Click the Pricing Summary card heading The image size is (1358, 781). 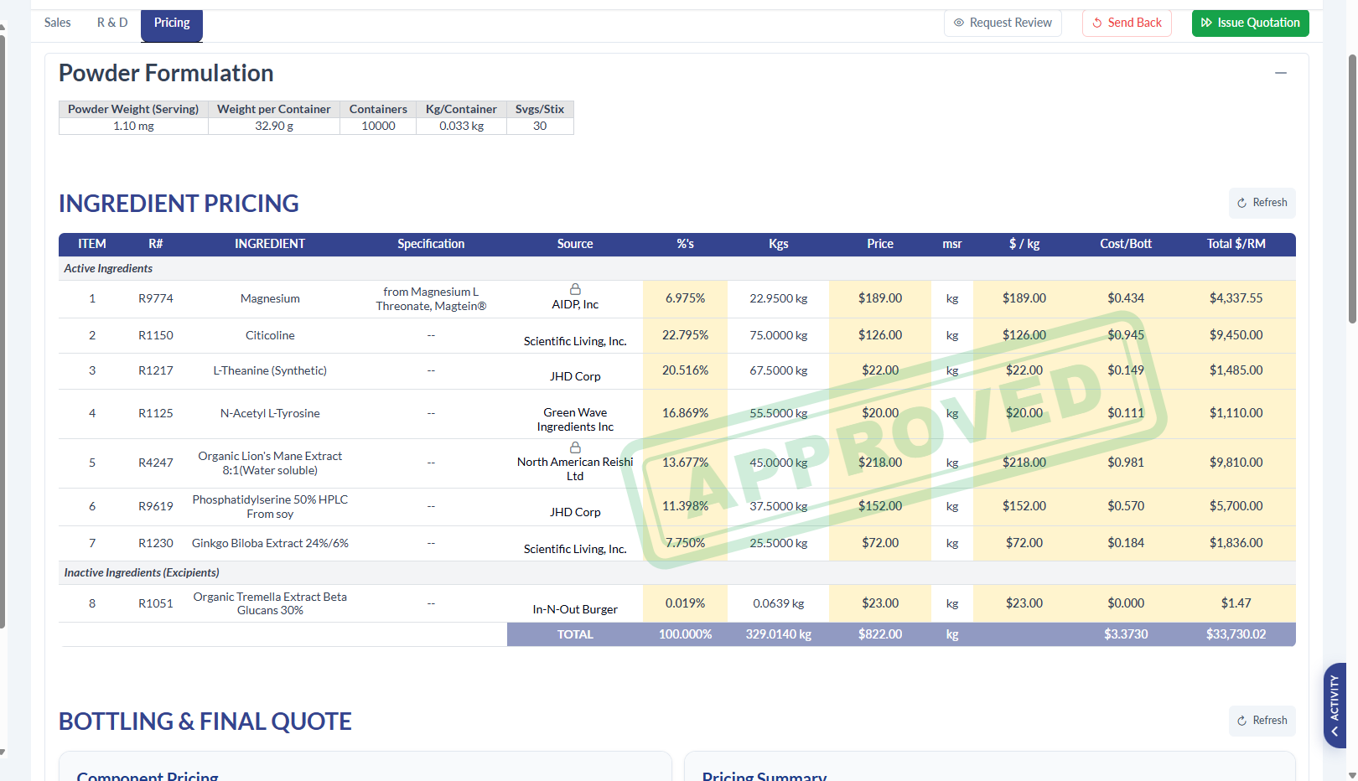(x=765, y=775)
